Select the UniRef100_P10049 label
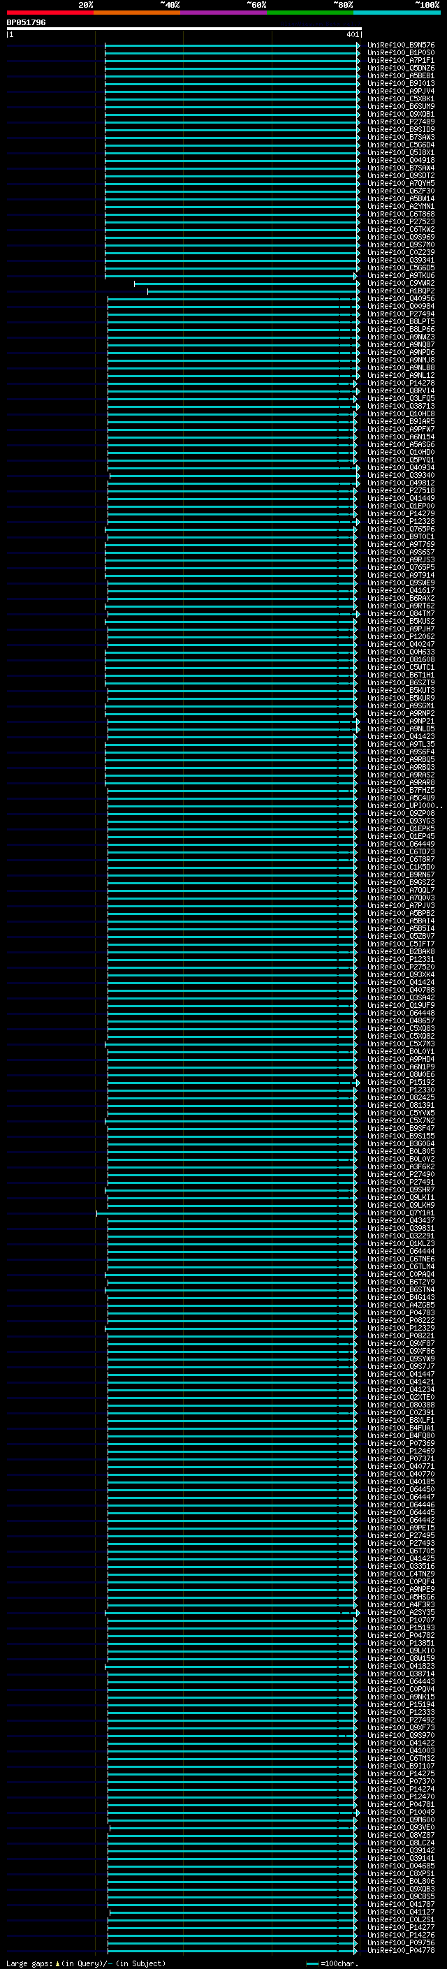 (400, 1812)
